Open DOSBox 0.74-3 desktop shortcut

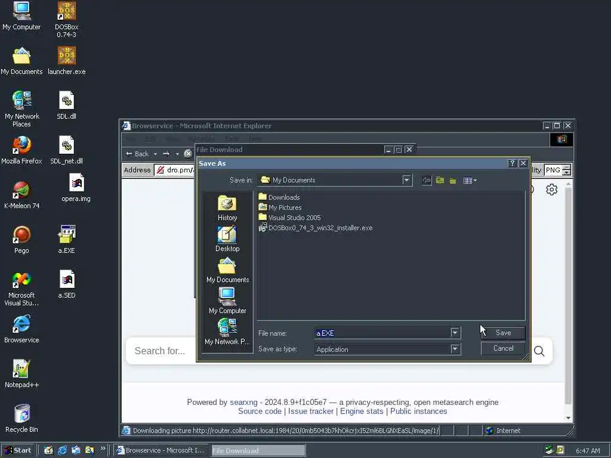67,20
